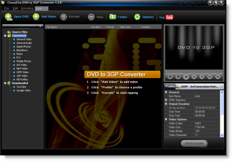The width and height of the screenshot is (232, 161).
Task: Select All Profiles in tree
Action: (x=22, y=79)
